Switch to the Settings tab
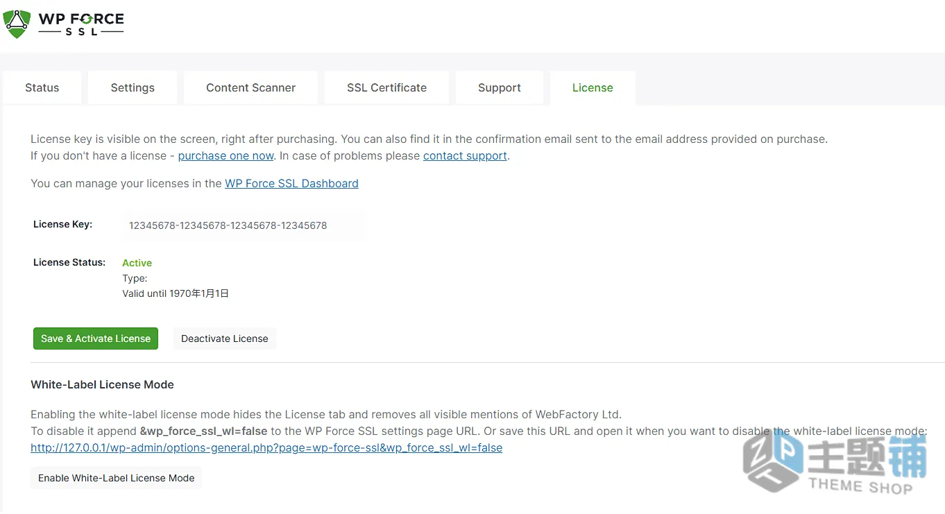Viewport: 945px width, 514px height. pyautogui.click(x=133, y=87)
